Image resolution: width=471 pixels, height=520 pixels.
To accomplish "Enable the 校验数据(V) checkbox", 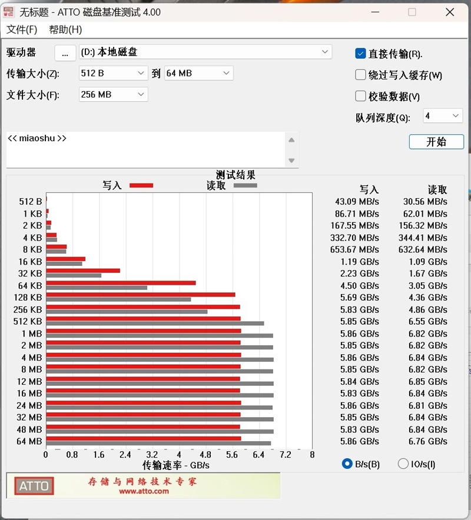I will [x=360, y=96].
